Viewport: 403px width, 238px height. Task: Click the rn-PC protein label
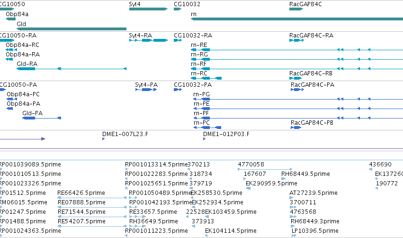(x=202, y=123)
